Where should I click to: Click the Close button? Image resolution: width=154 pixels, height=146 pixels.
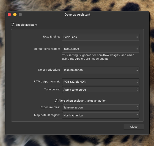tap(134, 127)
